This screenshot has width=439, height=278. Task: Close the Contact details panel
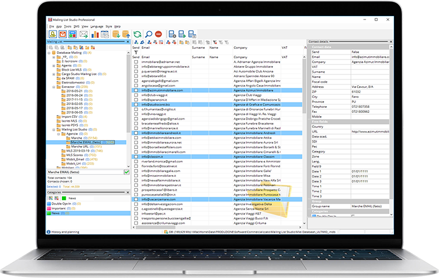[x=391, y=42]
